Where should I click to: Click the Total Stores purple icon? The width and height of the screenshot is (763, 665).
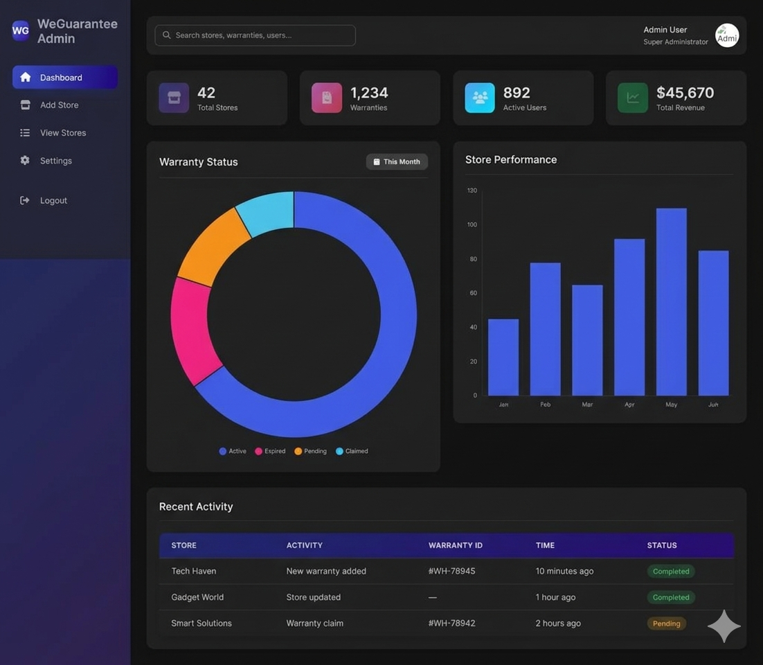coord(174,98)
